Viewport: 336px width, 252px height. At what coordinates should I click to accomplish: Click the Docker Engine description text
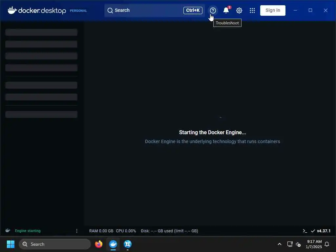tap(212, 141)
